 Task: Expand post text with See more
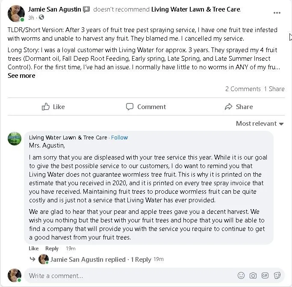coord(21,76)
